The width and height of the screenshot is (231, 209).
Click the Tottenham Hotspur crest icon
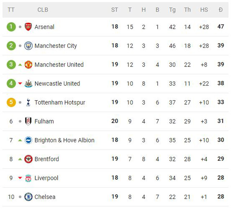pyautogui.click(x=28, y=102)
